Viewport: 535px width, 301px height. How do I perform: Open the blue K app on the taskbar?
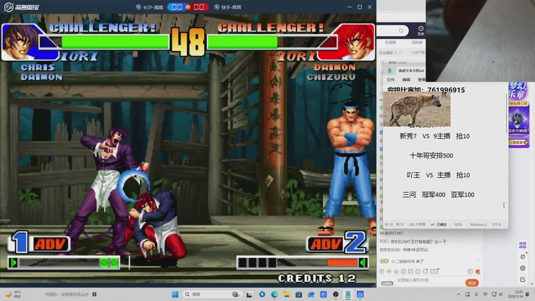click(x=324, y=294)
